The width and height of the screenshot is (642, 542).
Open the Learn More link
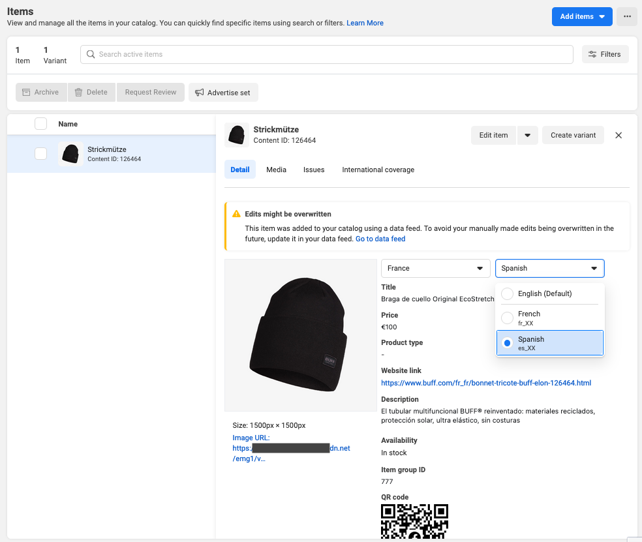point(365,23)
